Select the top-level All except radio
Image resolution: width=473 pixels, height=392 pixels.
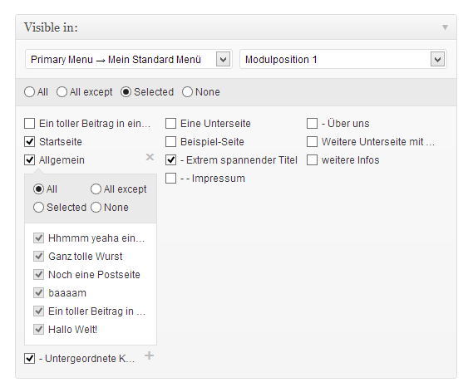click(62, 92)
